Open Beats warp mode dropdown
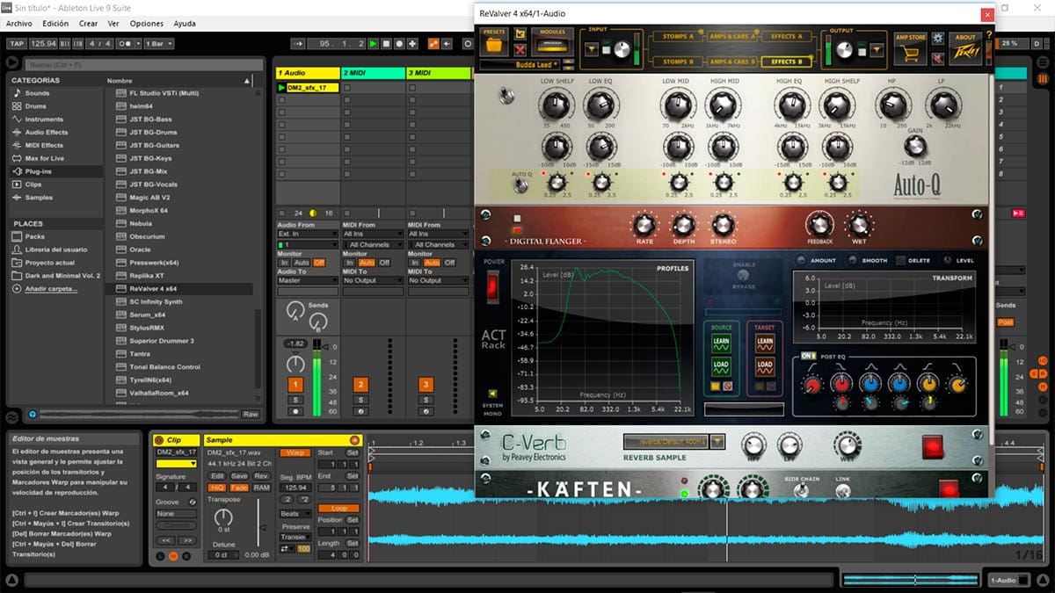The width and height of the screenshot is (1055, 593). point(295,513)
